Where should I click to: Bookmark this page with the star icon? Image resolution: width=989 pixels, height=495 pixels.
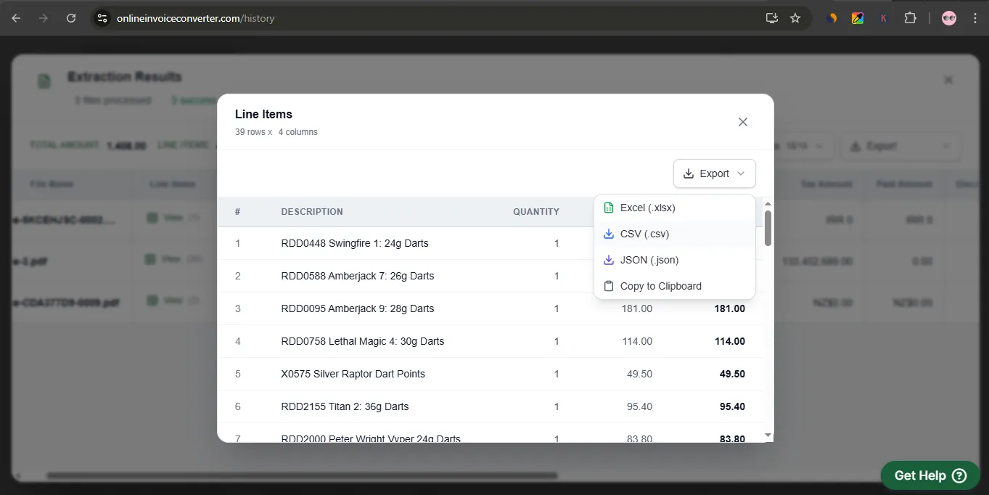tap(795, 18)
